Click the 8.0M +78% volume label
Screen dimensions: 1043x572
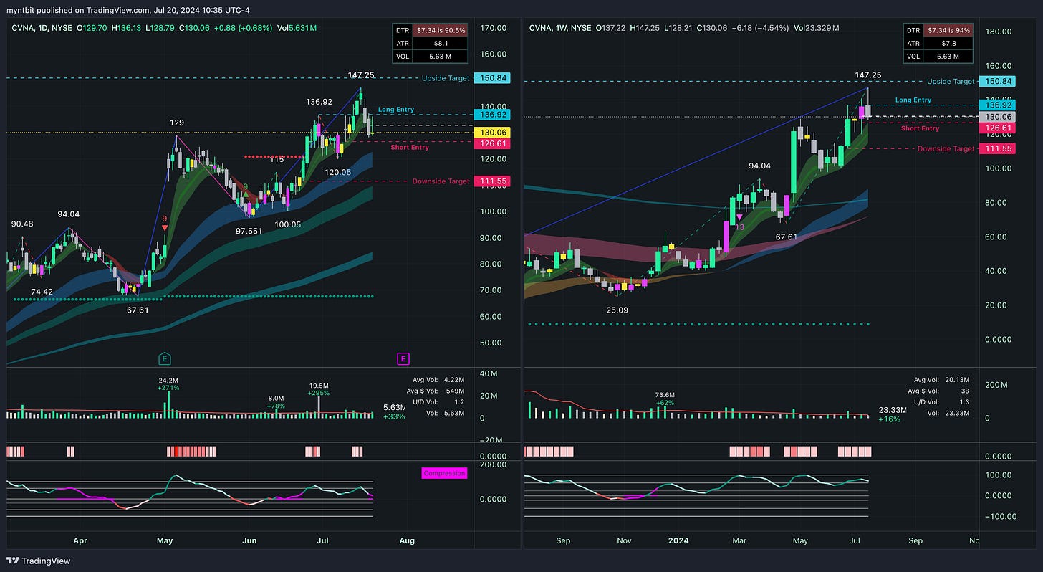(x=277, y=401)
